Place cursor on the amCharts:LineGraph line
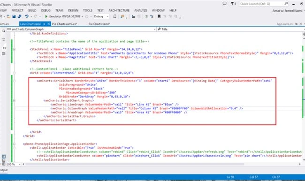305x181 pixels. 114,105
